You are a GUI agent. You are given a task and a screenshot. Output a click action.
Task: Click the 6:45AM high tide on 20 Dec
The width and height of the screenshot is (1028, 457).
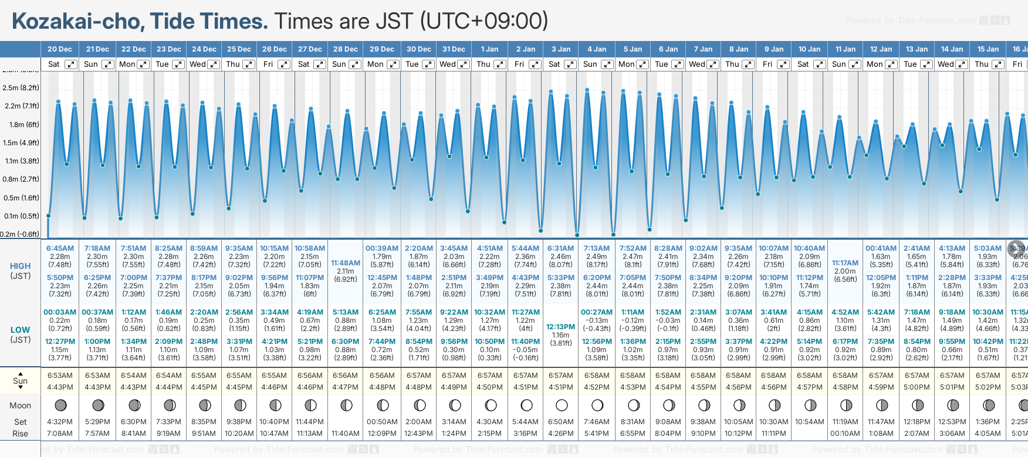click(x=60, y=248)
